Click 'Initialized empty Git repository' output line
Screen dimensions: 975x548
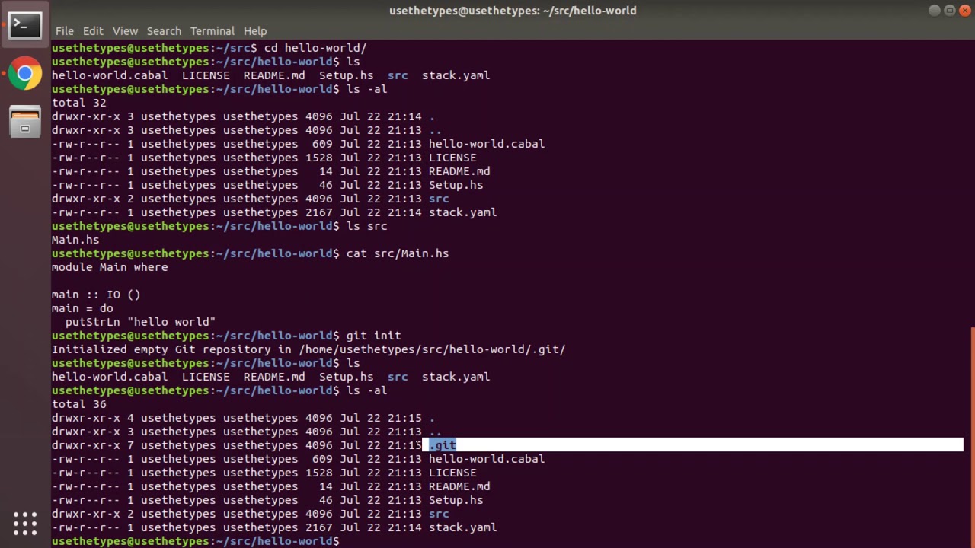(308, 349)
